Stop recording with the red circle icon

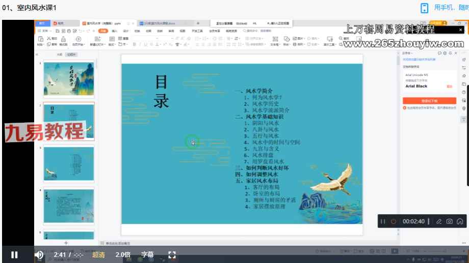(x=393, y=221)
